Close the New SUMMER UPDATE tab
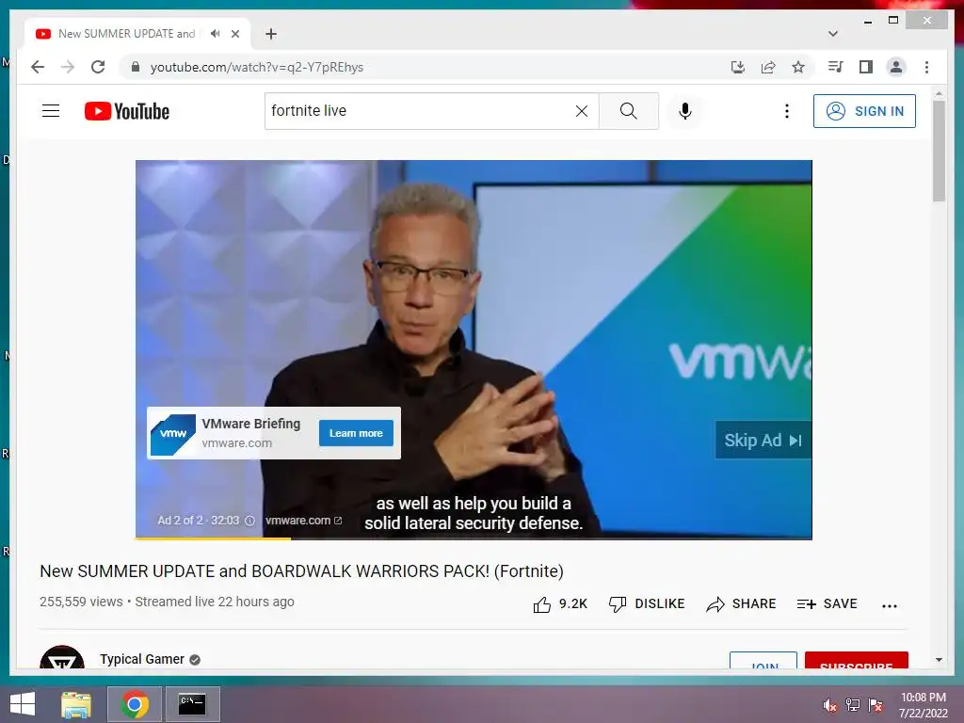The image size is (964, 723). [x=235, y=34]
